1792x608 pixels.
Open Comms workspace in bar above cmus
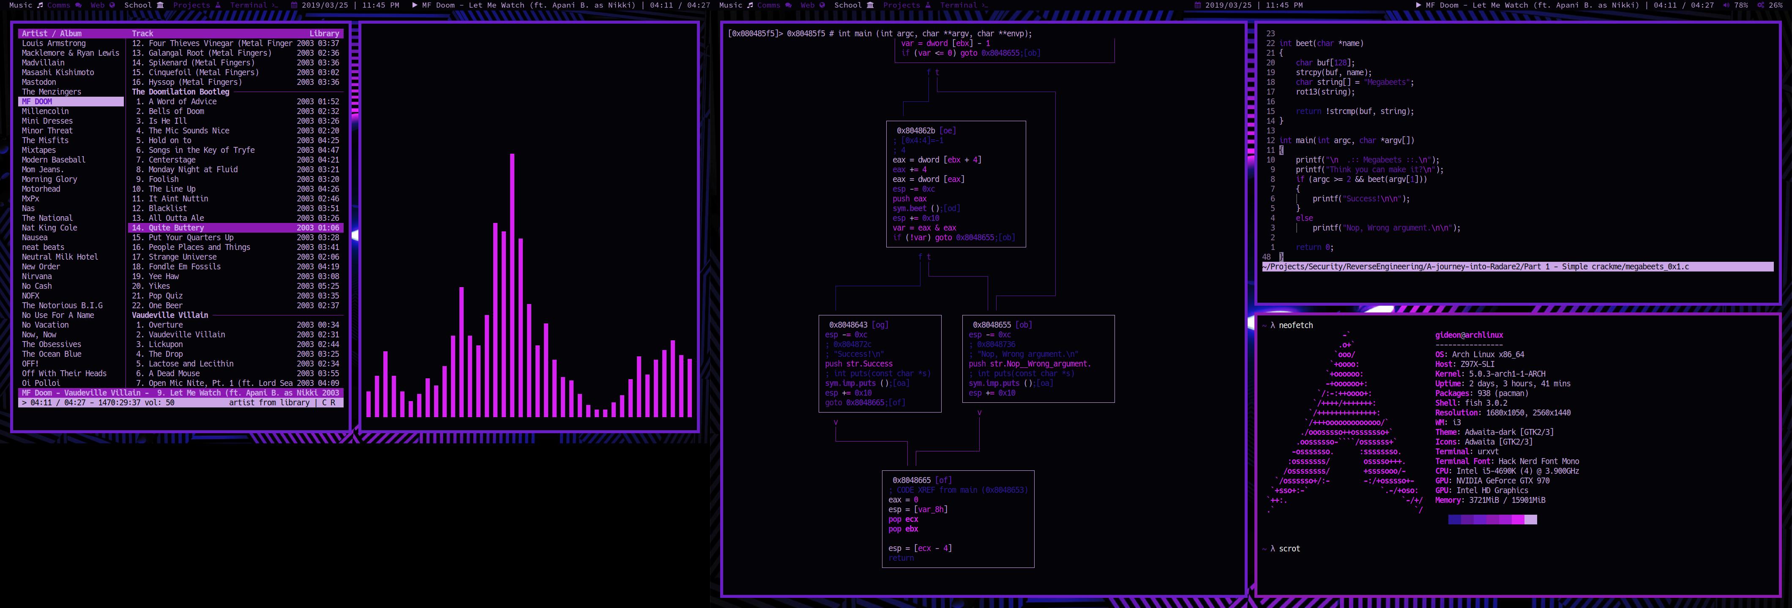(64, 5)
